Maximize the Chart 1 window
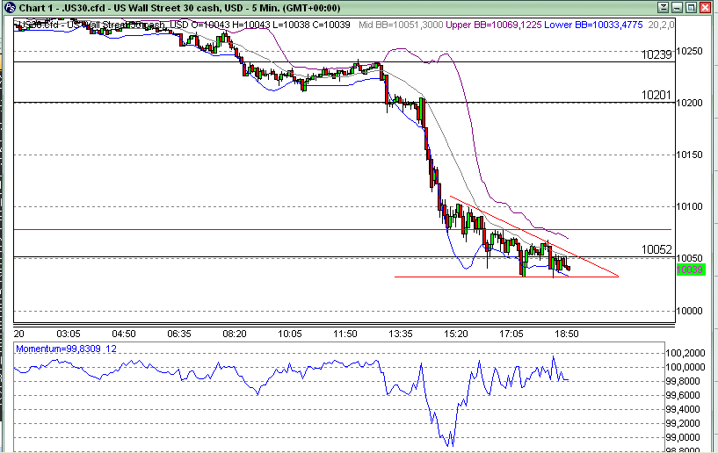718x453 pixels. click(692, 7)
